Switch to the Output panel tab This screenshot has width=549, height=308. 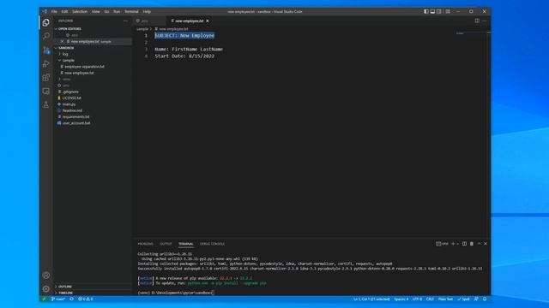click(x=166, y=244)
